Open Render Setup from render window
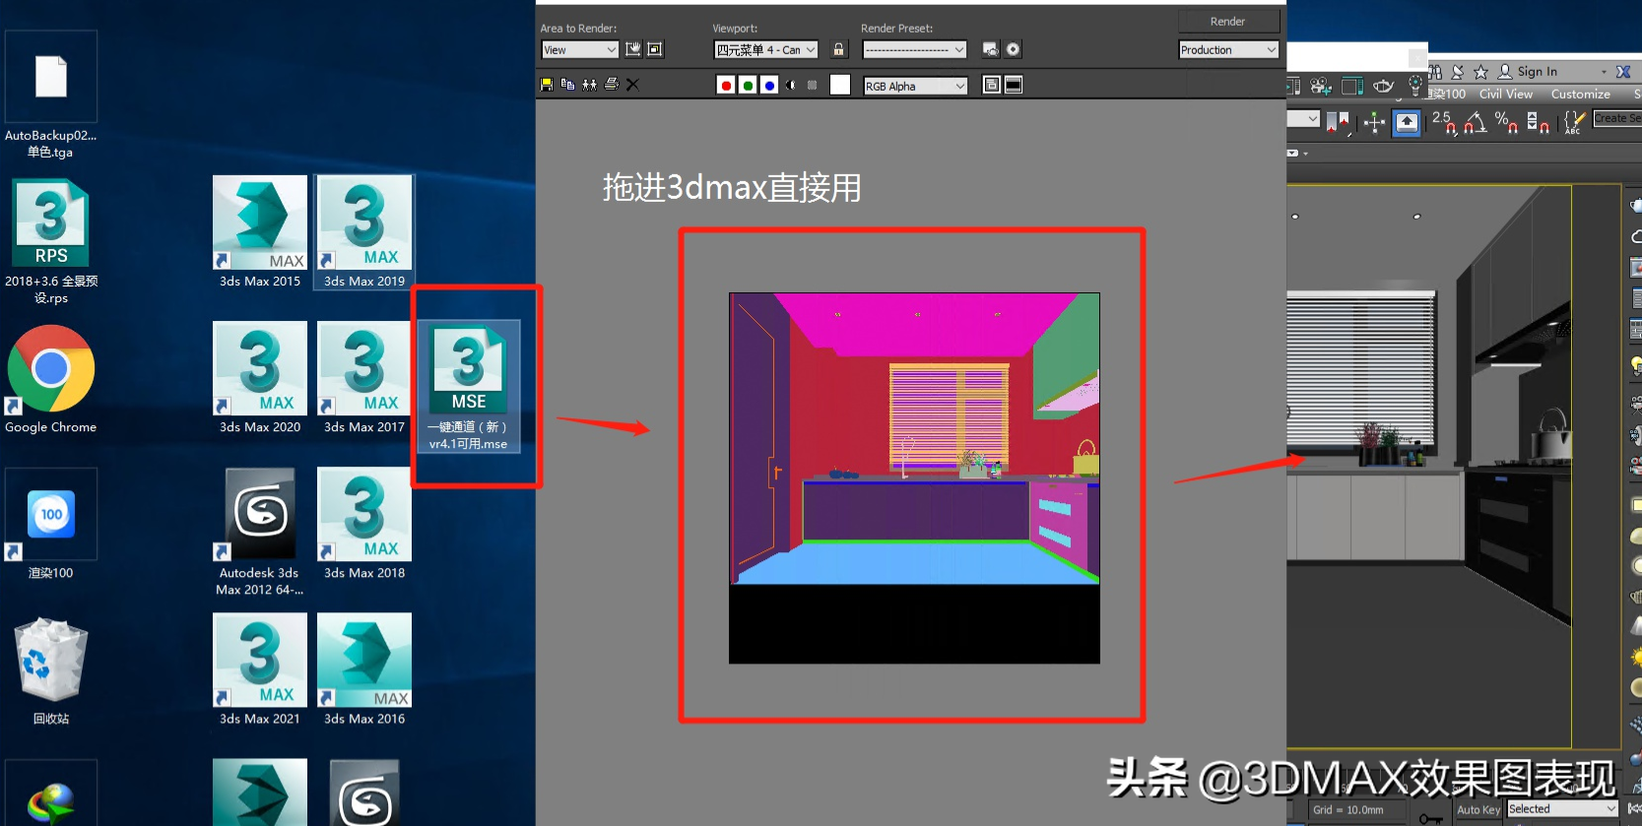This screenshot has height=826, width=1642. coord(991,49)
